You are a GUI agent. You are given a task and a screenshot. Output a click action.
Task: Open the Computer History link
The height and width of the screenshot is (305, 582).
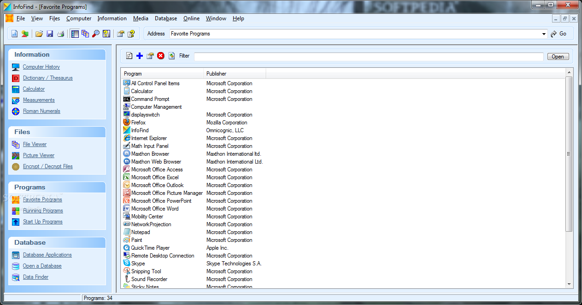(41, 67)
